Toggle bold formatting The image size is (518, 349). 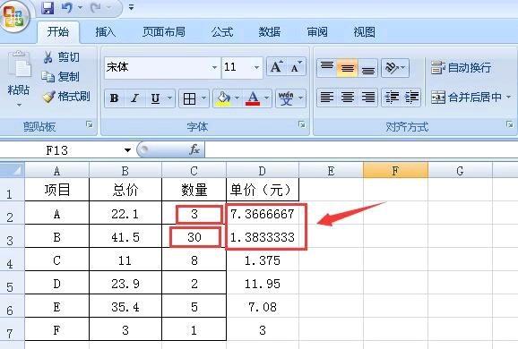115,98
